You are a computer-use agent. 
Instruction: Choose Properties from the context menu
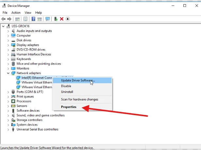[82, 107]
